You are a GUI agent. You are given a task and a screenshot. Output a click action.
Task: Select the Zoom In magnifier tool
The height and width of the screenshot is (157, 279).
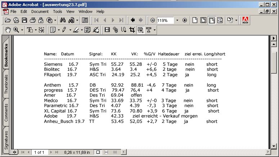pos(16,30)
